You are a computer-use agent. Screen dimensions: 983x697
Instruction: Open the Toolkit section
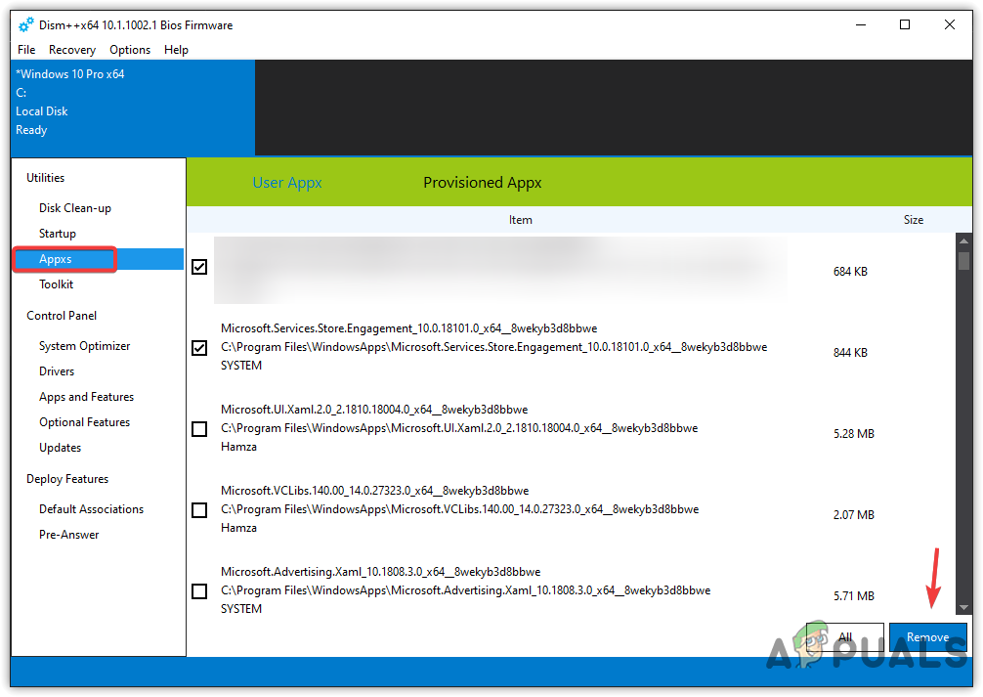pyautogui.click(x=56, y=283)
